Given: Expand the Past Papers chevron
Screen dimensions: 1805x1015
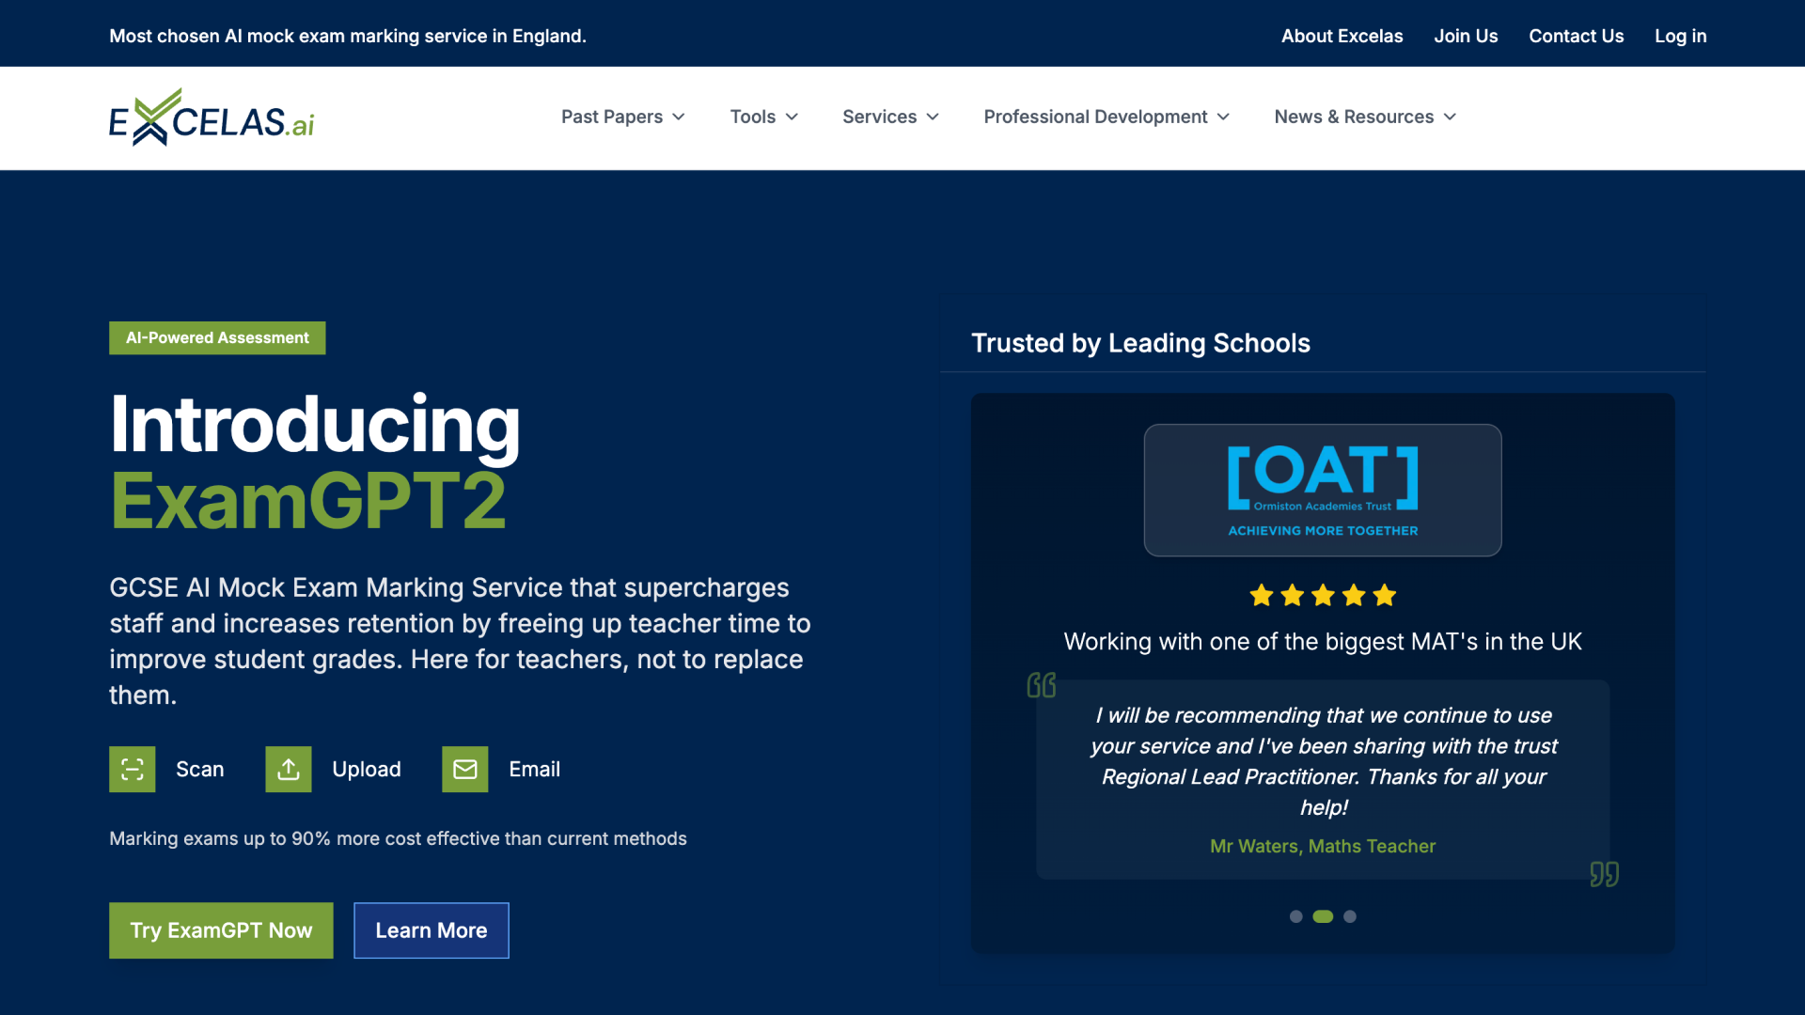Looking at the screenshot, I should [x=679, y=117].
